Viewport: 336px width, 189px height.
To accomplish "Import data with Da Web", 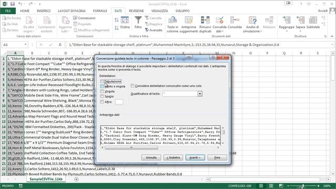I will 10,24.
